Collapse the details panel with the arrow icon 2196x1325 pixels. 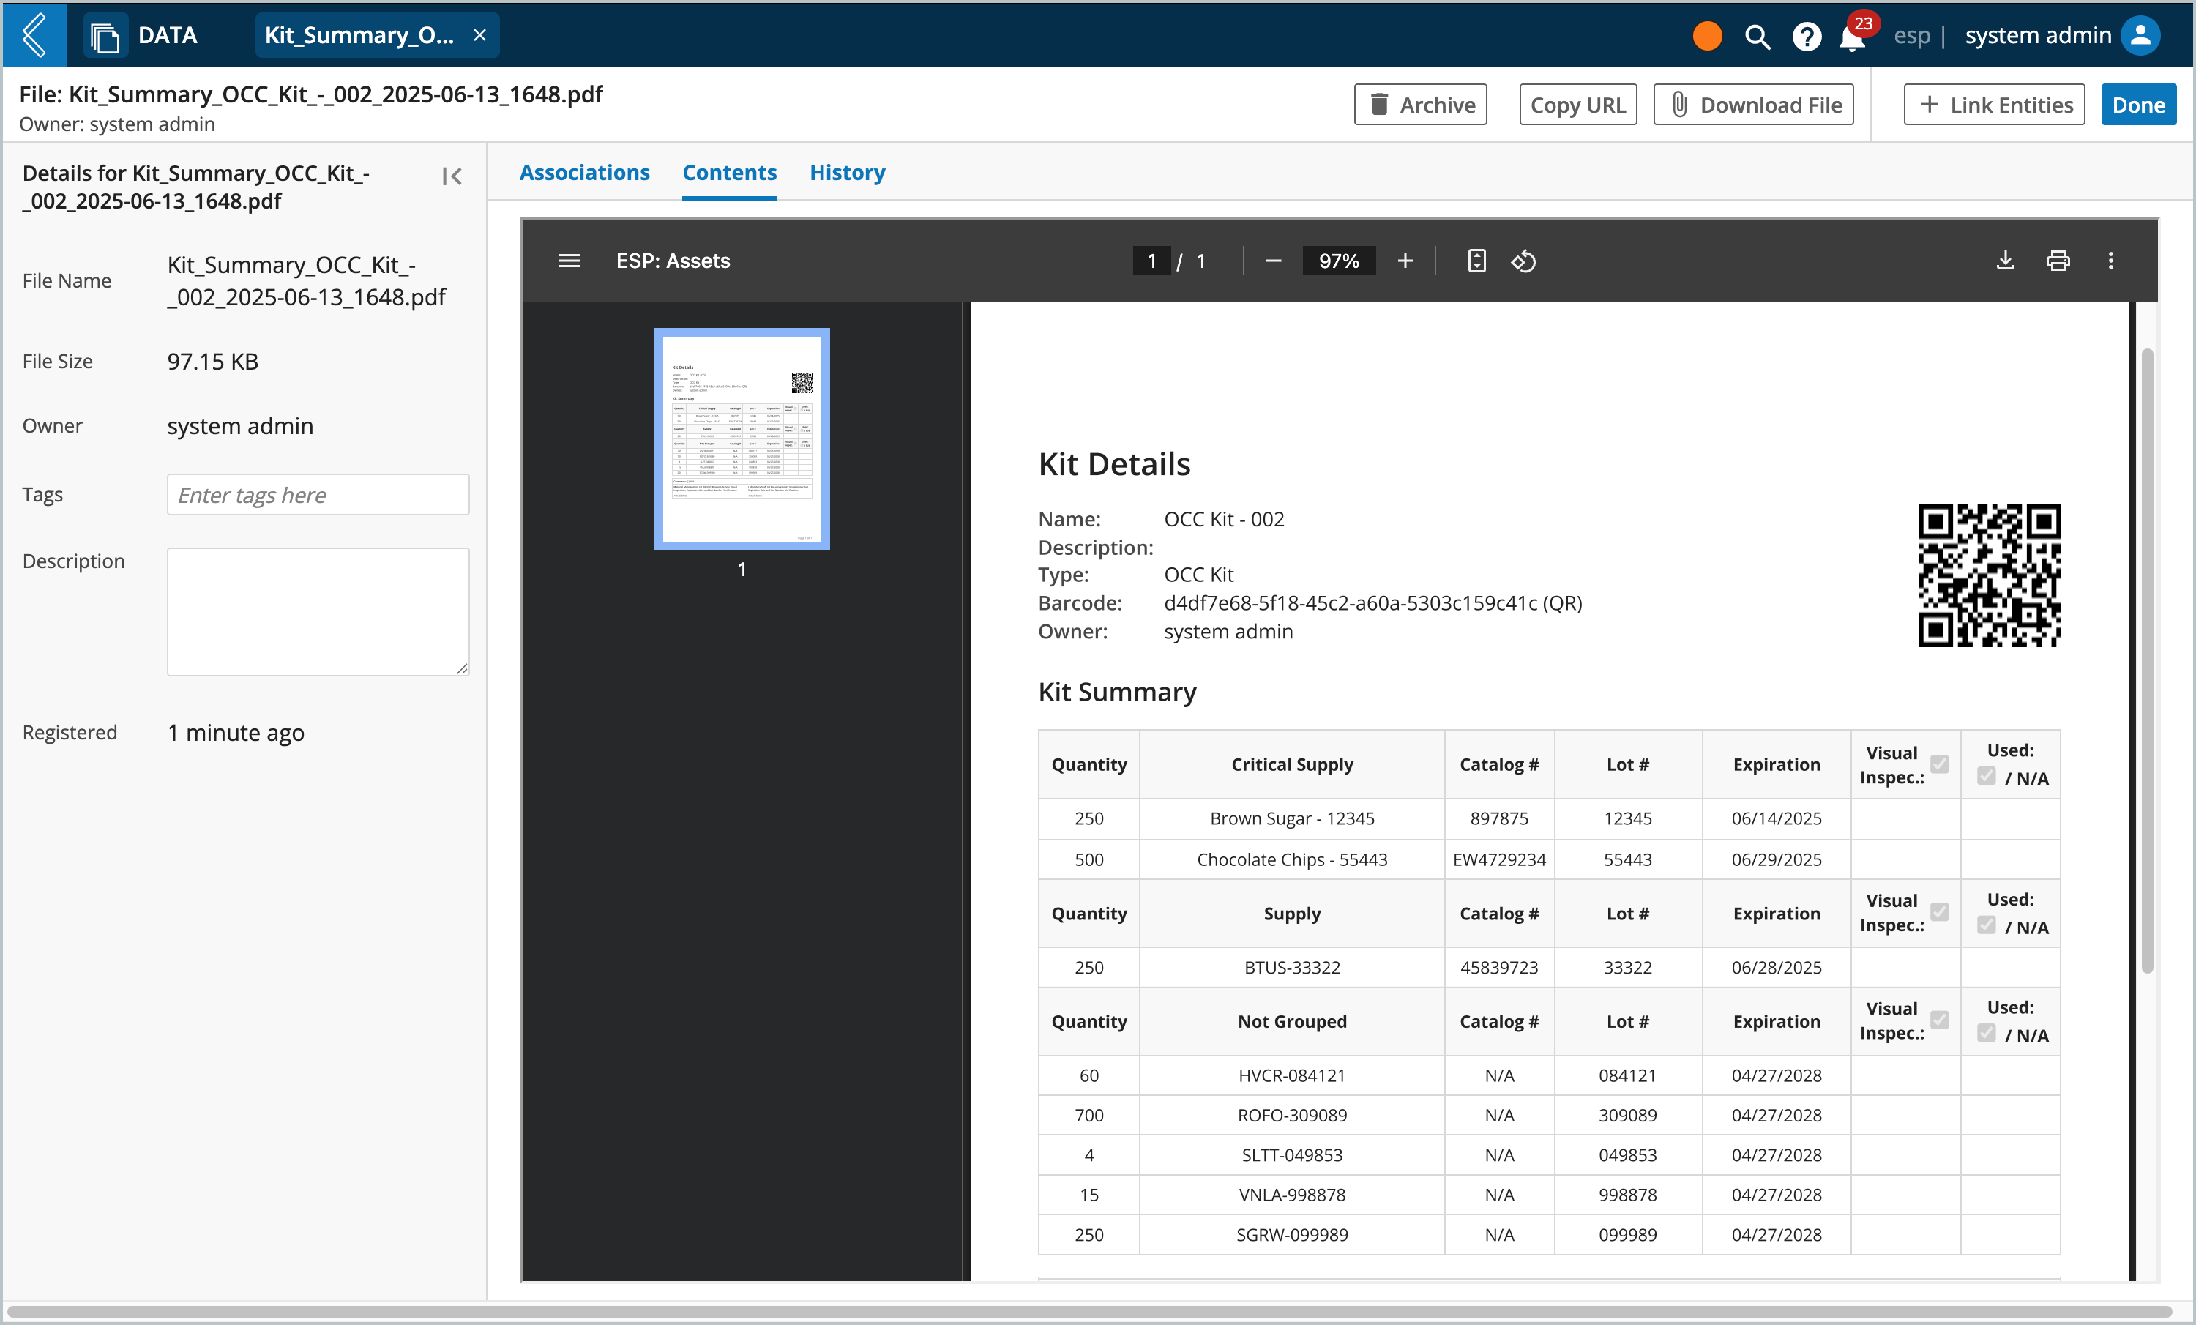pos(452,176)
